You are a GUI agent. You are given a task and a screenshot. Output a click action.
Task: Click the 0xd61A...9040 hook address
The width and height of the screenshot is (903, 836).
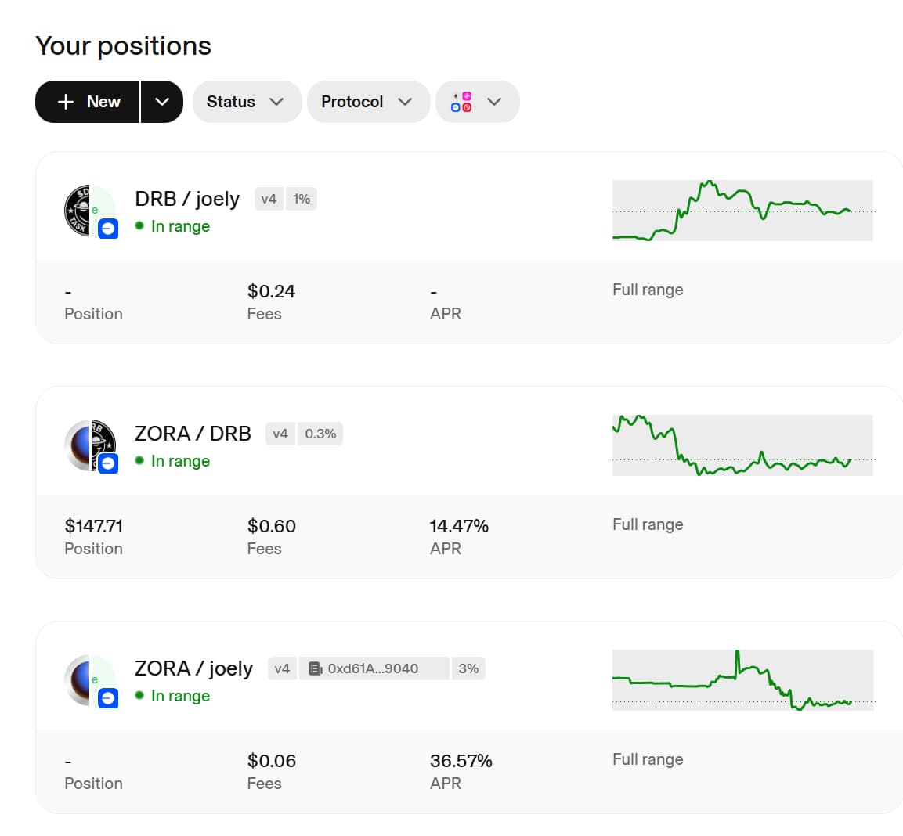coord(372,668)
